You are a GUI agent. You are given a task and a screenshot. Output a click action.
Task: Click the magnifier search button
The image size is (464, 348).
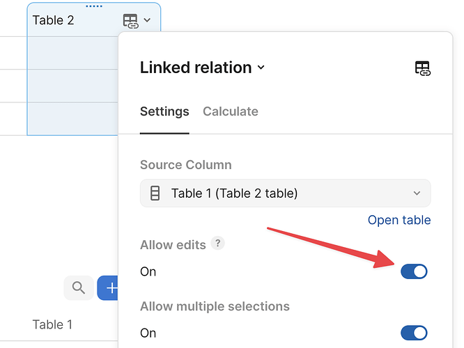(x=78, y=287)
